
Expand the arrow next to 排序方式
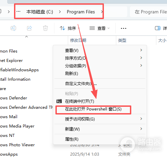click(141, 58)
